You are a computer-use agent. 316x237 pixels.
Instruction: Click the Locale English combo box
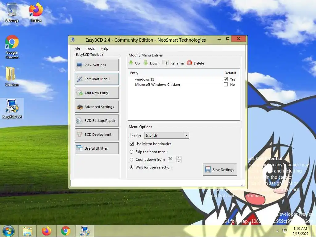tap(166, 135)
